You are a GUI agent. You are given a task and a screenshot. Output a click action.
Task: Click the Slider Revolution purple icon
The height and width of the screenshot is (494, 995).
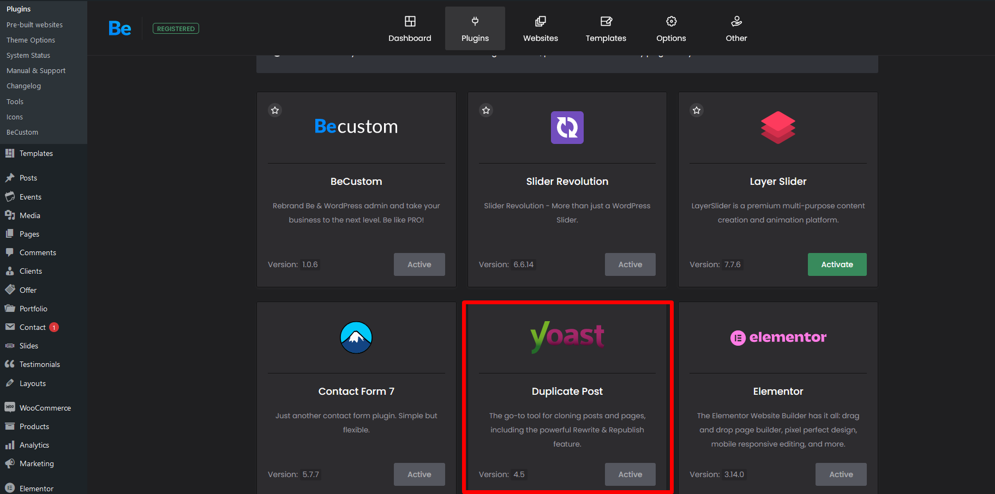click(x=567, y=128)
